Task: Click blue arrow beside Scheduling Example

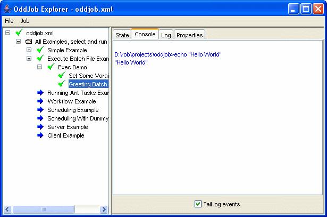Action: tap(40, 110)
